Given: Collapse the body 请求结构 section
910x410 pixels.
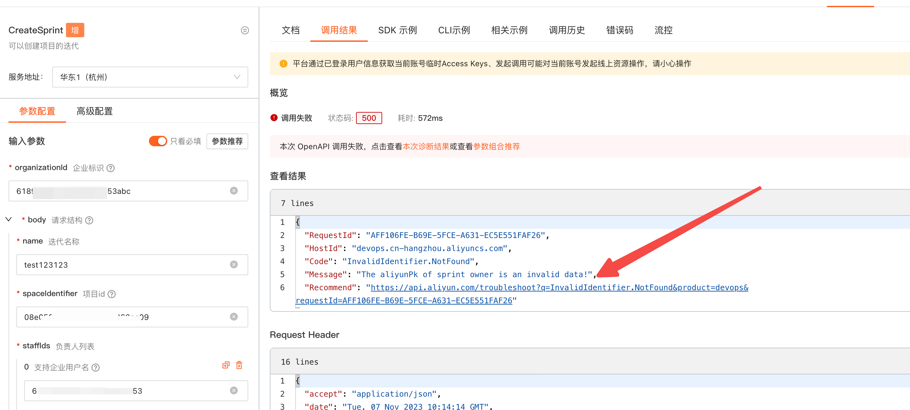Looking at the screenshot, I should click(x=9, y=219).
